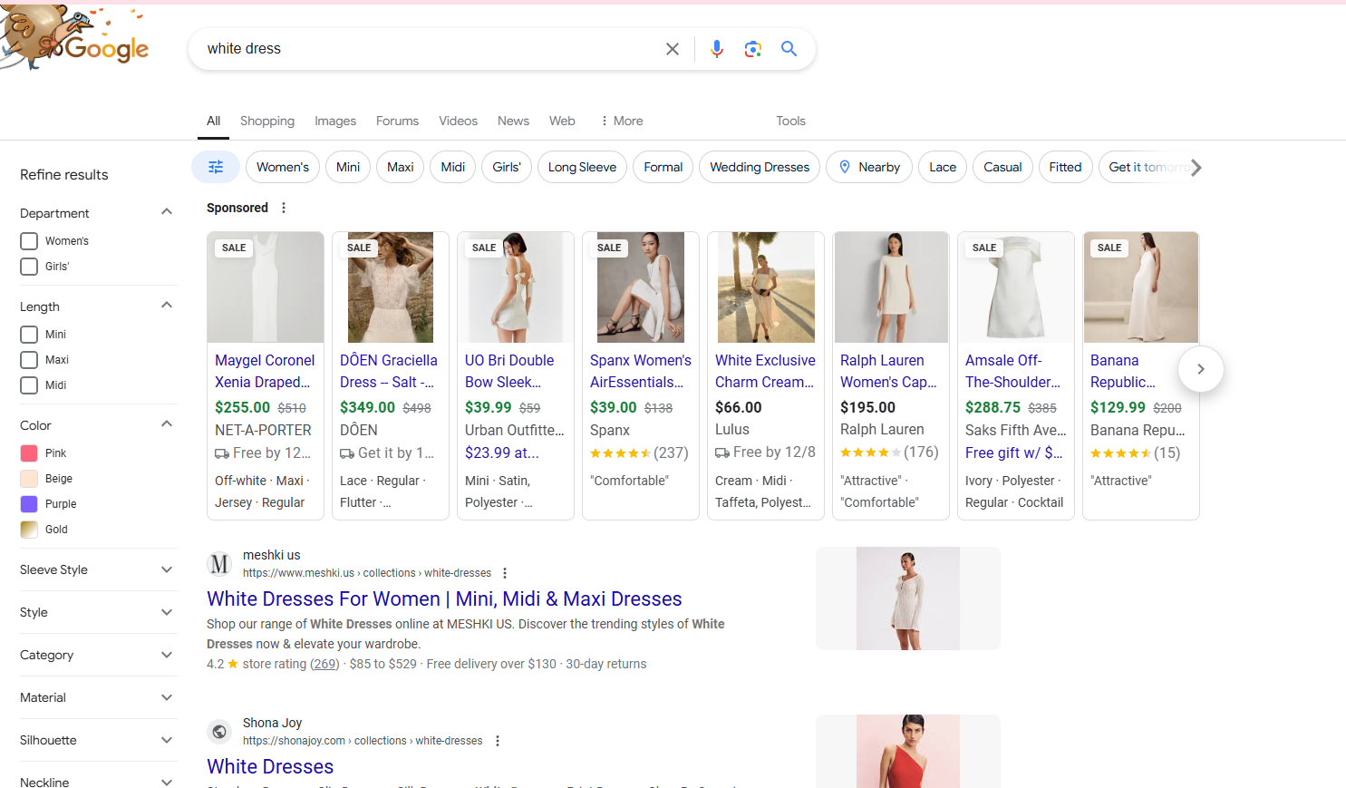The width and height of the screenshot is (1346, 788).
Task: Collapse the Department filter section
Action: click(167, 212)
